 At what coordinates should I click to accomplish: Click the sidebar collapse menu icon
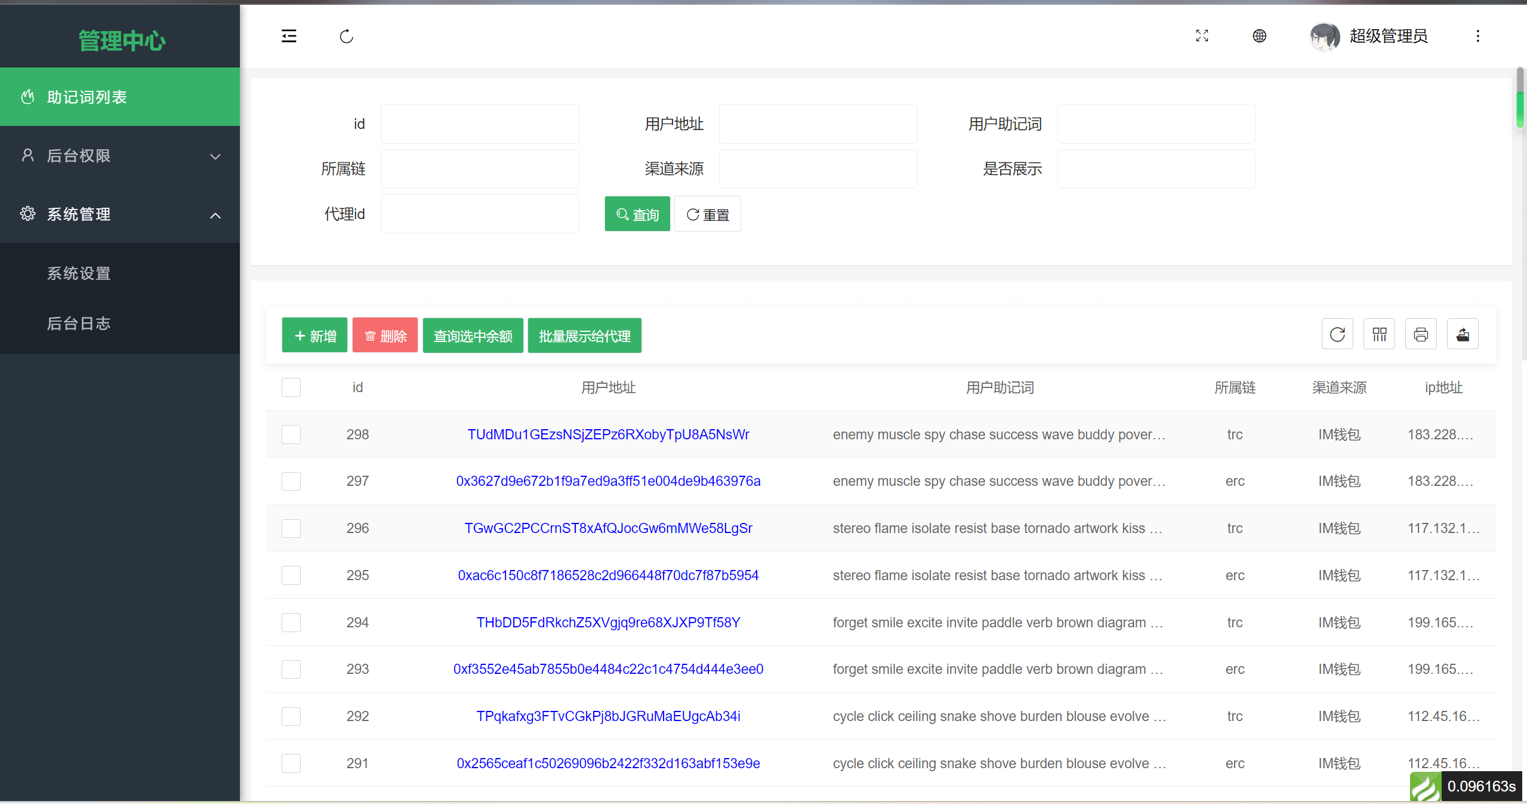click(289, 36)
